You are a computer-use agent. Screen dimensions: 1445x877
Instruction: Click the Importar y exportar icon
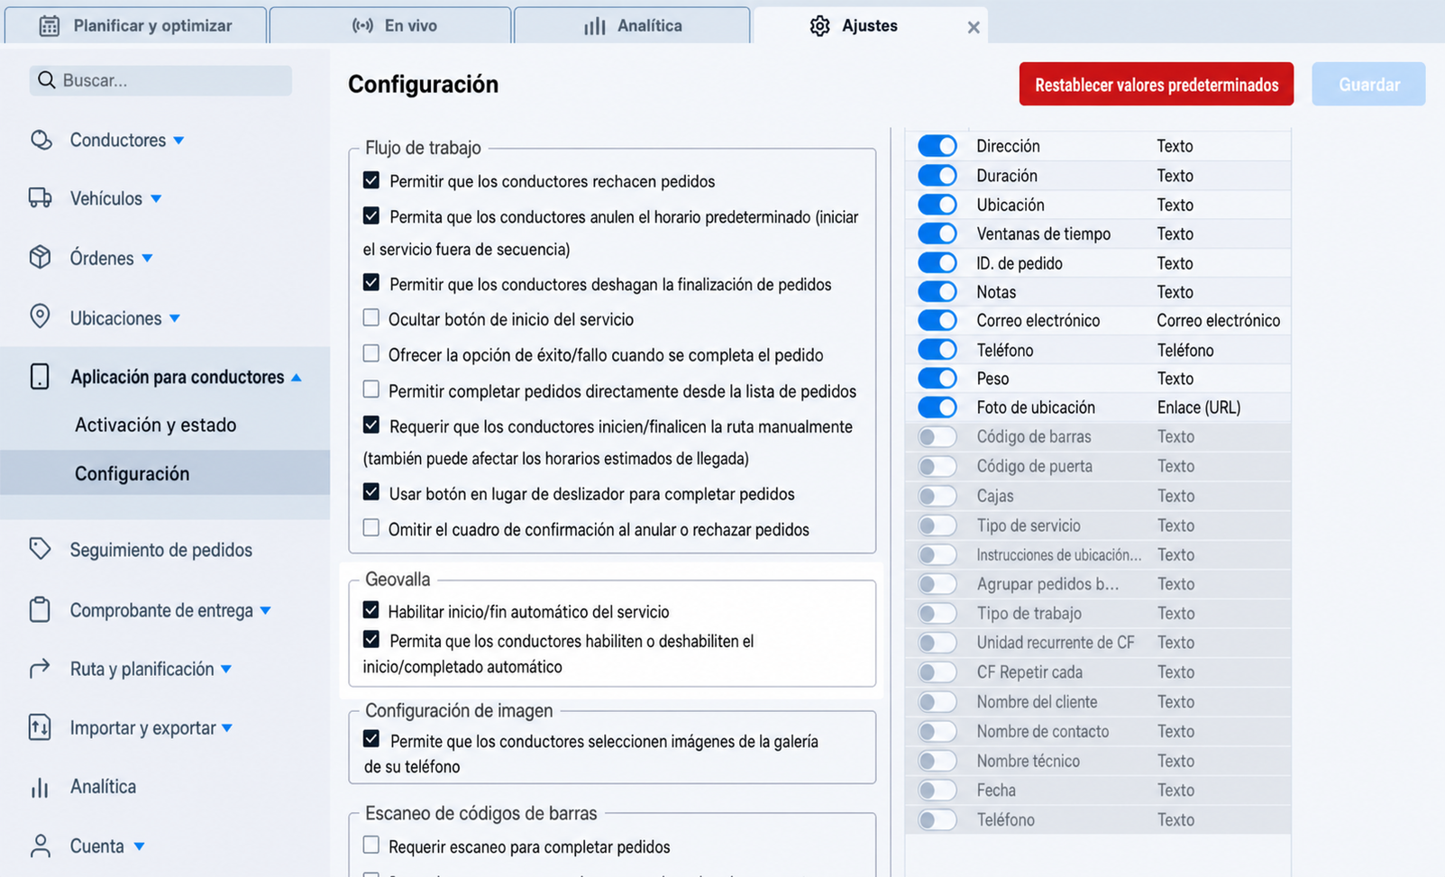[40, 727]
